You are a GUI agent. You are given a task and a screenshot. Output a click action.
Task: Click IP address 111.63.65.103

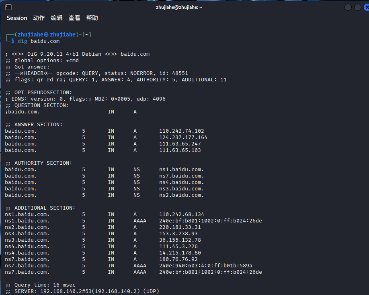point(180,150)
